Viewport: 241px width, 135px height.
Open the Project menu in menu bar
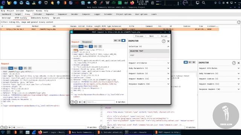coord(11,11)
